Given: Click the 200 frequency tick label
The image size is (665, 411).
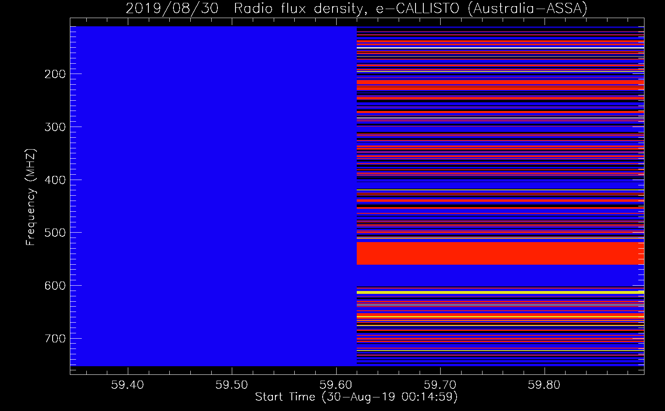Looking at the screenshot, I should point(55,74).
